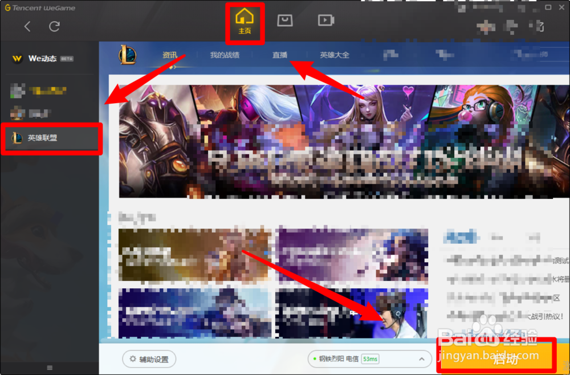Click the gear icon in 辅助设置
Viewport: 570px width, 375px height.
pos(133,359)
